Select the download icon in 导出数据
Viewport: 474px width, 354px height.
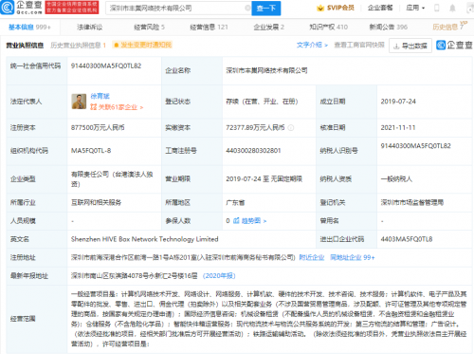coord(396,47)
